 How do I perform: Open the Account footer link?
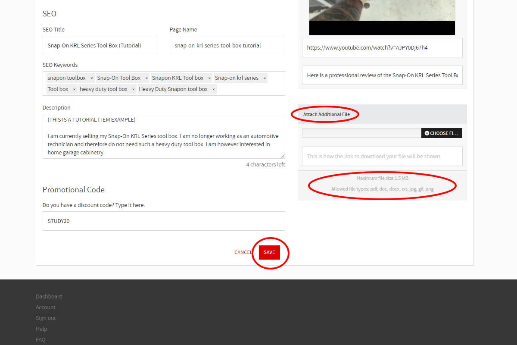[x=46, y=307]
